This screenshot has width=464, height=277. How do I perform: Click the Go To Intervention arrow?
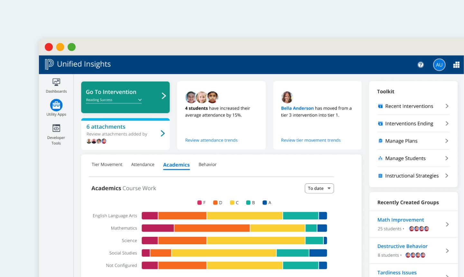click(163, 96)
